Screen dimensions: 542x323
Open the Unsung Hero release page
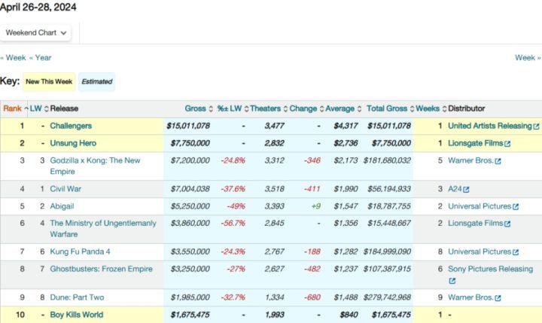pos(73,143)
